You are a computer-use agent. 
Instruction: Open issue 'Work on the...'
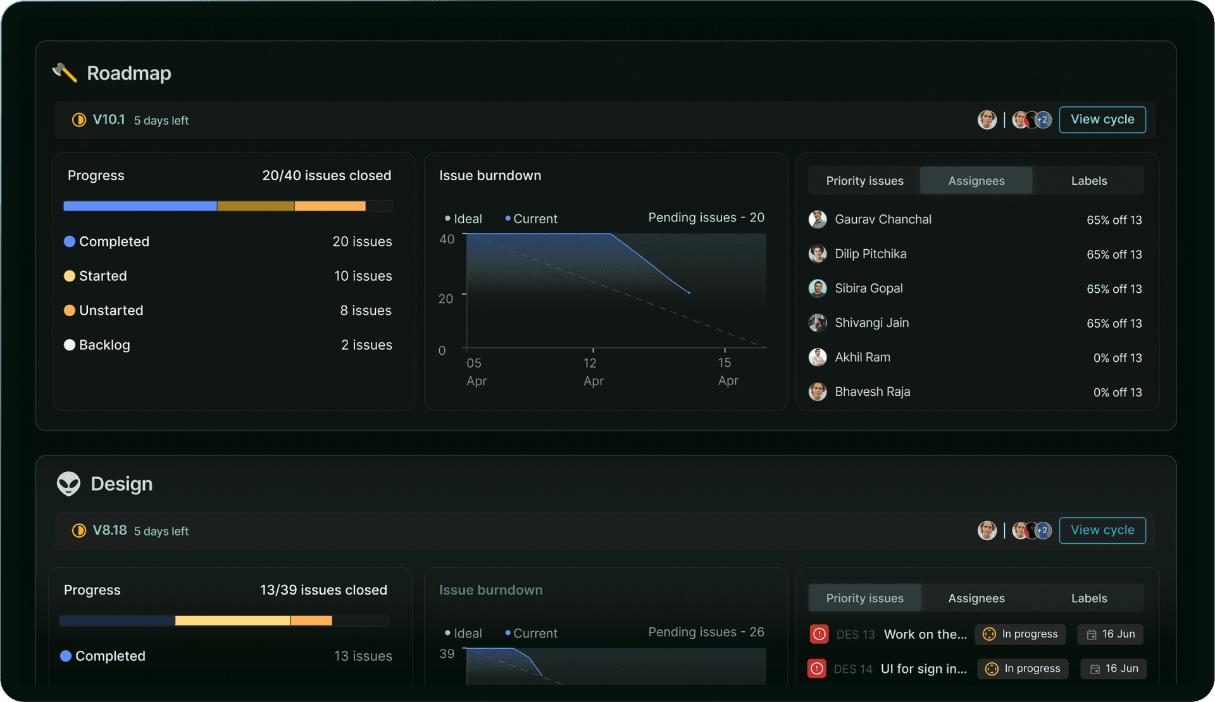pyautogui.click(x=925, y=634)
